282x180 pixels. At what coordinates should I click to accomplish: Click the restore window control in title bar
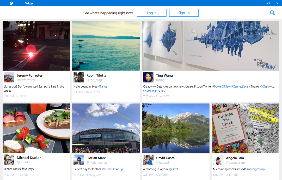click(268, 3)
